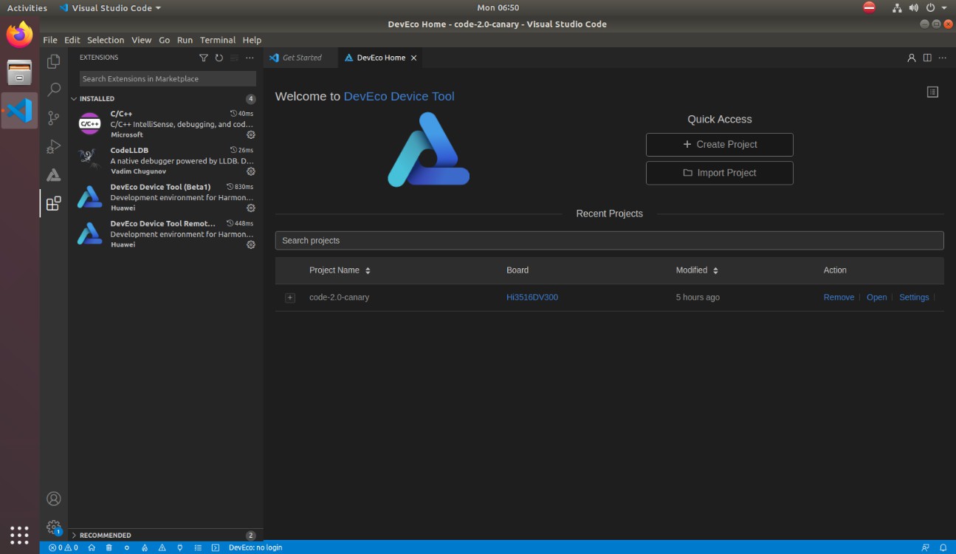Screen dimensions: 956x554
Task: Click the flame (burn) icon in status bar
Action: pos(145,547)
